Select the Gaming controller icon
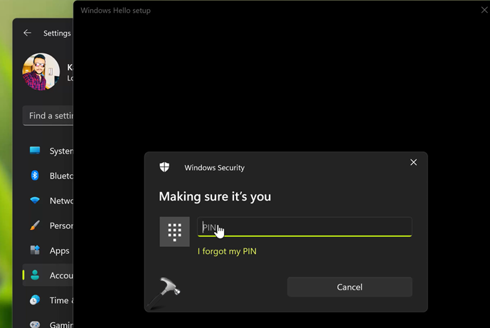 coord(35,324)
